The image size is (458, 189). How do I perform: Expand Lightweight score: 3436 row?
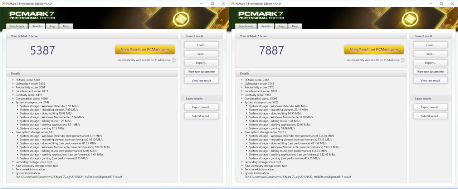(13, 83)
